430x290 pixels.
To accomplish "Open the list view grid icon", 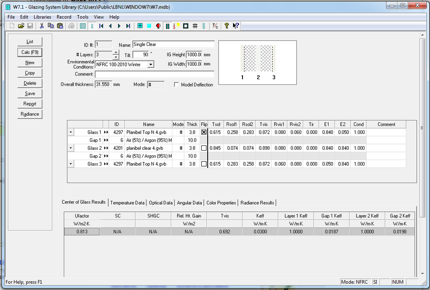I will 83,26.
